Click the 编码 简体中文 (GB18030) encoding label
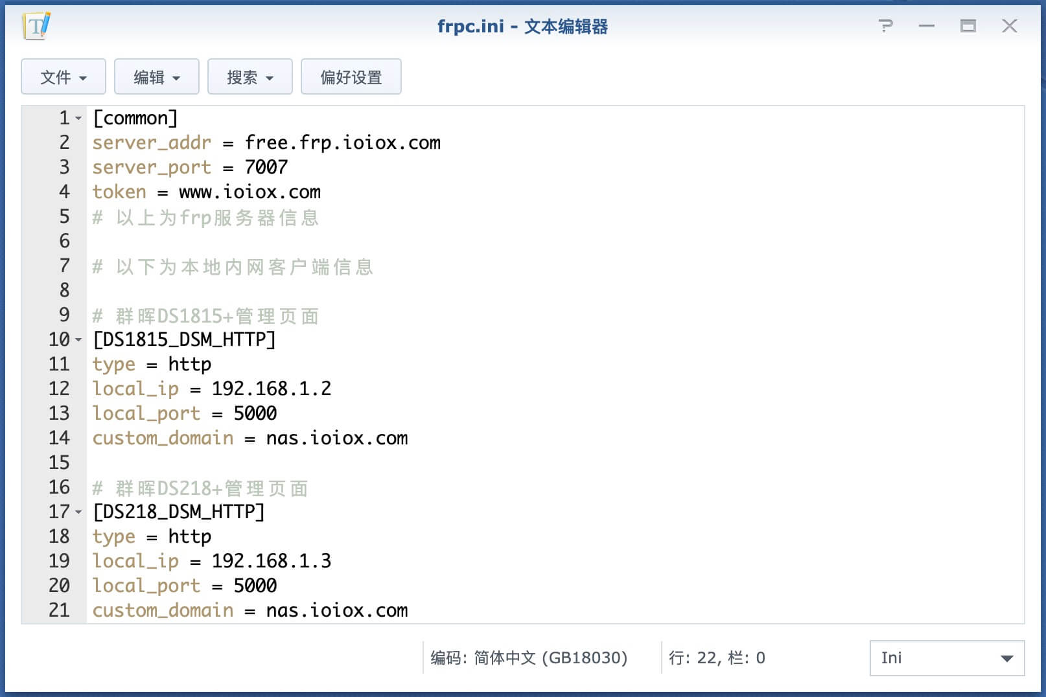 (529, 658)
